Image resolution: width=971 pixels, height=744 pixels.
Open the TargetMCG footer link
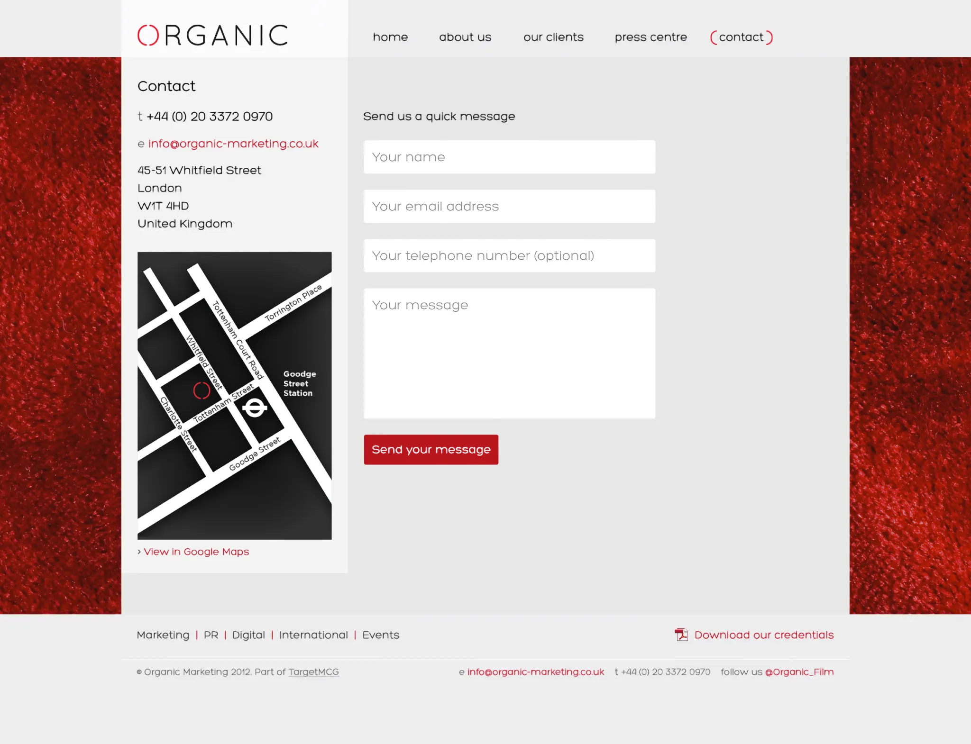[x=313, y=672]
